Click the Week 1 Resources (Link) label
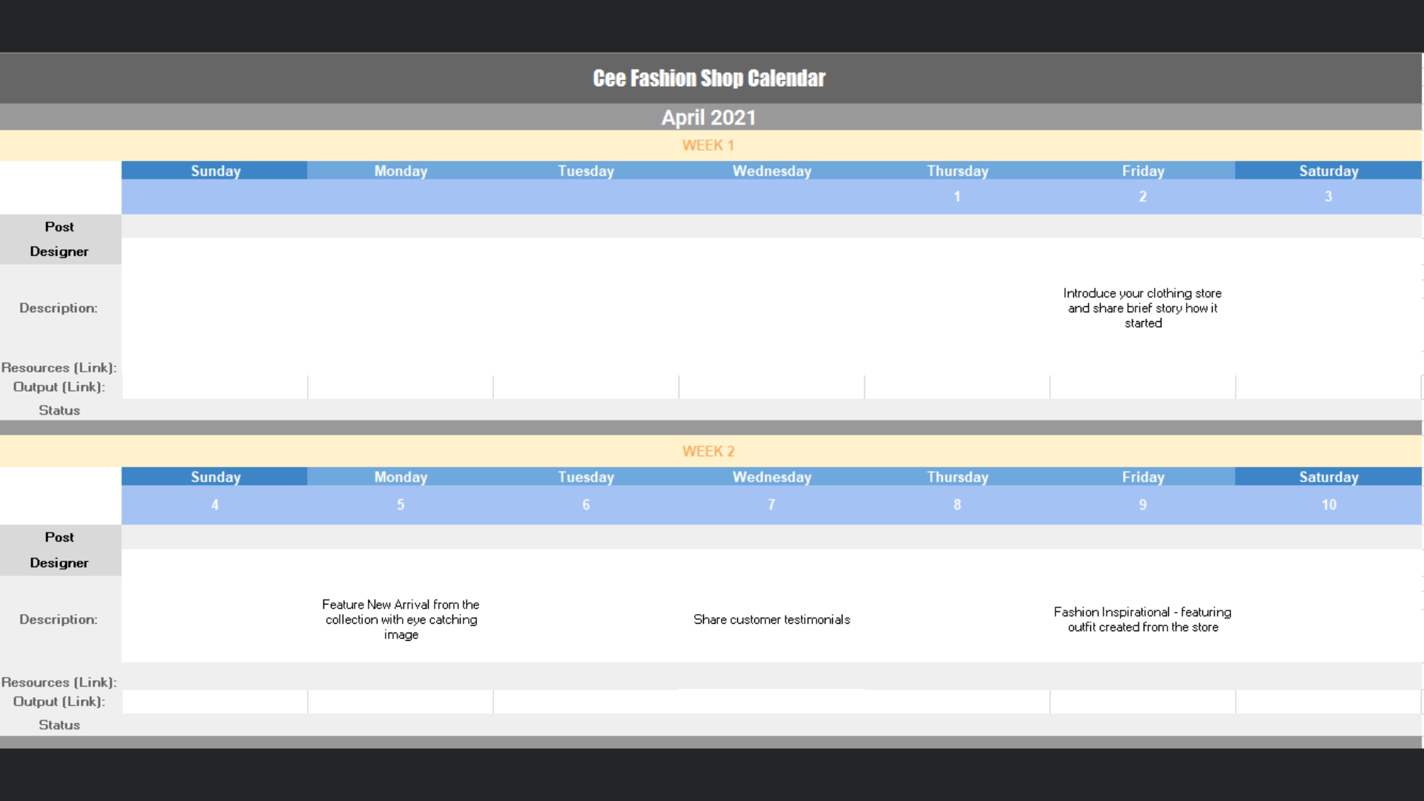Screen dimensions: 1424x801 [59, 368]
